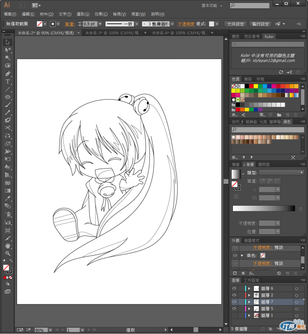Image resolution: width=308 pixels, height=334 pixels.
Task: Open stroke weight dropdown next to 0.5 pt
Action: 100,24
